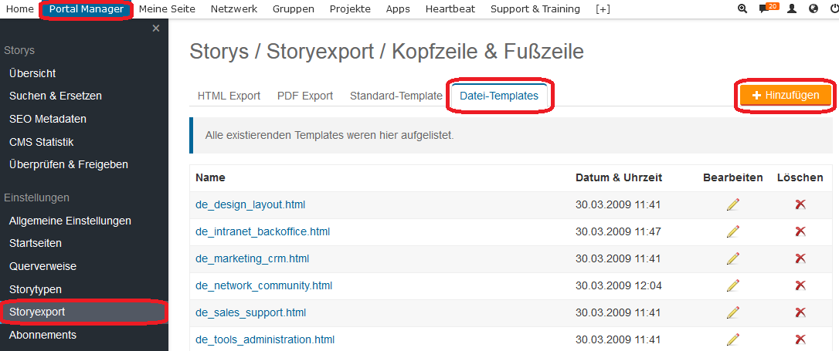Open Storytypen in sidebar

pos(36,289)
